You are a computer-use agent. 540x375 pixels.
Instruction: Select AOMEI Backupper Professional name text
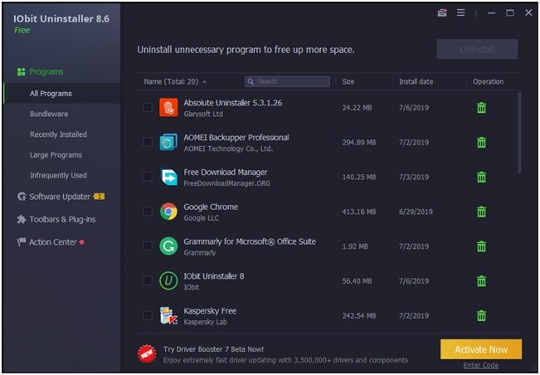(x=236, y=138)
